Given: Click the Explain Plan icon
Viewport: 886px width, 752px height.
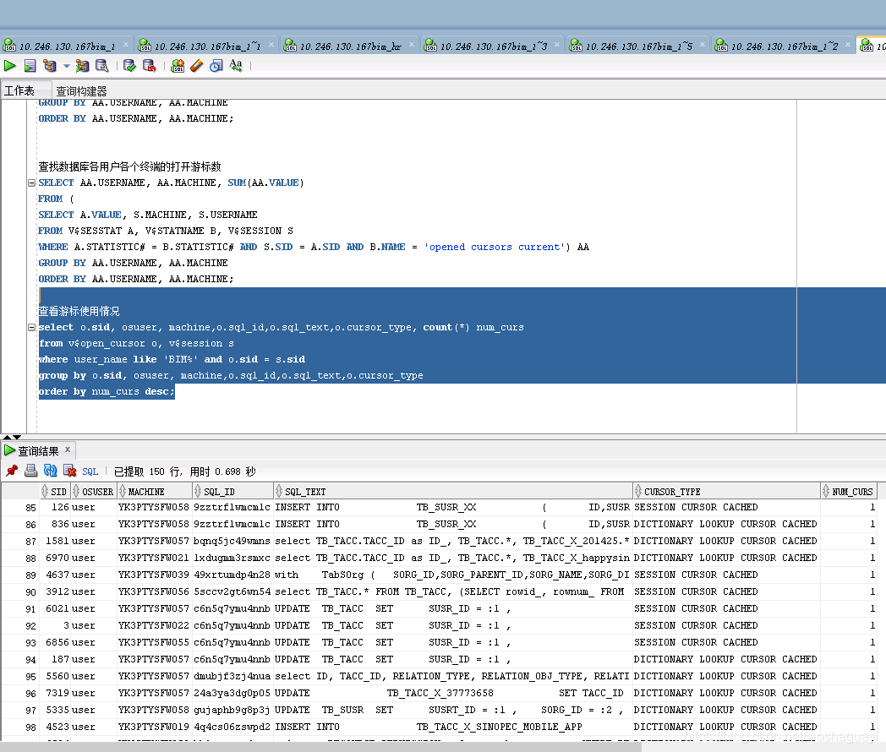Looking at the screenshot, I should pos(50,66).
